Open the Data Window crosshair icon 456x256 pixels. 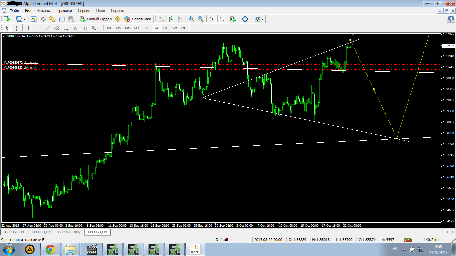pyautogui.click(x=43, y=19)
